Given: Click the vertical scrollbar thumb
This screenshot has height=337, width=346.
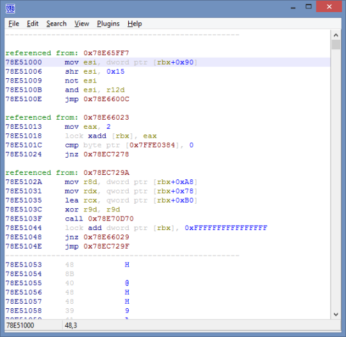Looking at the screenshot, I should coord(336,45).
